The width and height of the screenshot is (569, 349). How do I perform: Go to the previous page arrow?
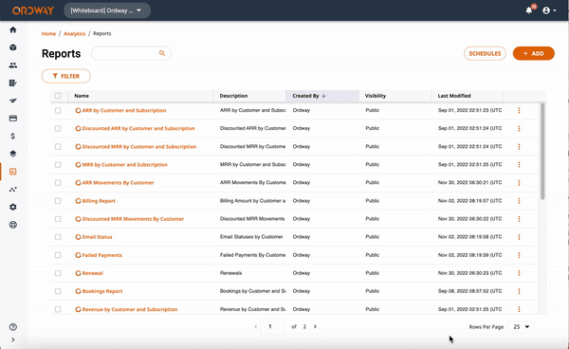coord(256,326)
